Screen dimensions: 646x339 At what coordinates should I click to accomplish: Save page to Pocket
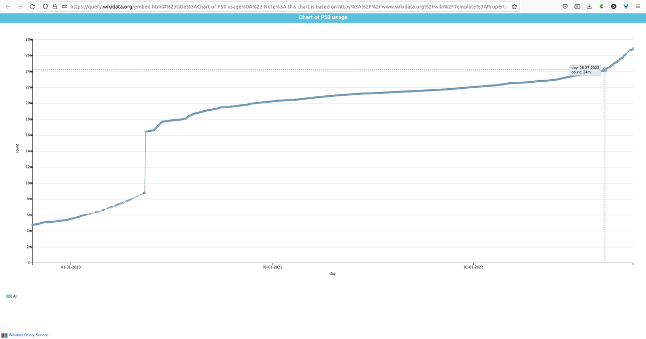(x=565, y=6)
